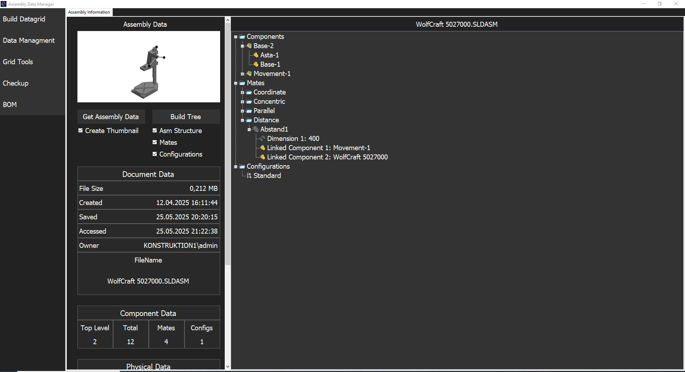The width and height of the screenshot is (685, 372).
Task: Expand the Parallel mates node
Action: 242,111
